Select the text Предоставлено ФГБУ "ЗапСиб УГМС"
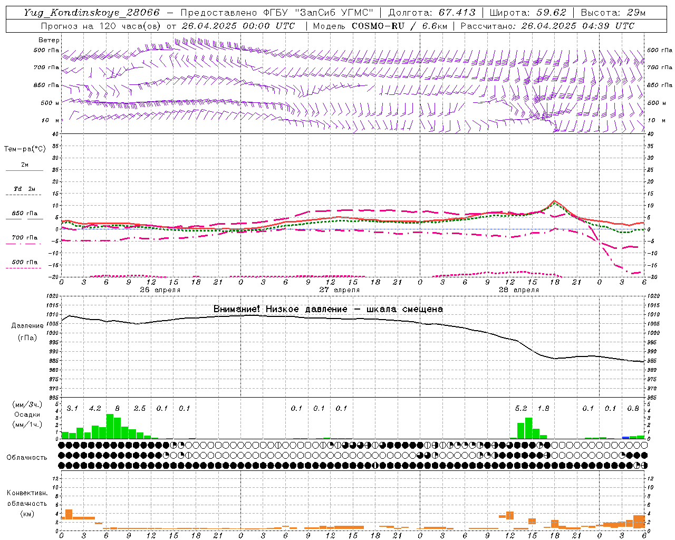The image size is (675, 540). (277, 13)
